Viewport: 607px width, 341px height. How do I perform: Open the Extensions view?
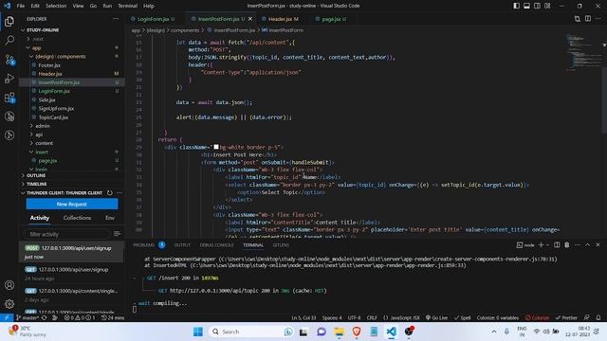[x=9, y=98]
